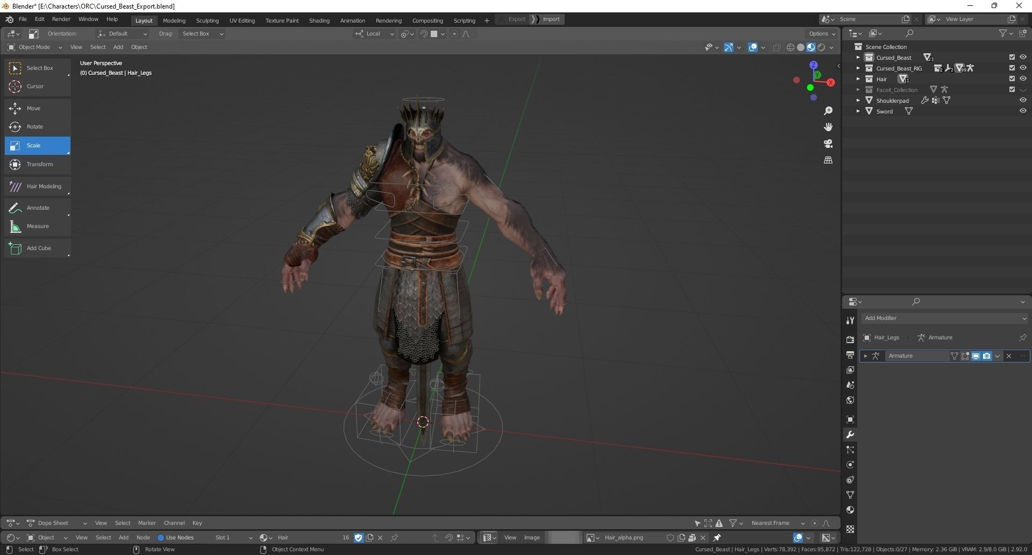The height and width of the screenshot is (555, 1032).
Task: Hide Cursed_Beast collection in viewport
Action: tap(1023, 58)
